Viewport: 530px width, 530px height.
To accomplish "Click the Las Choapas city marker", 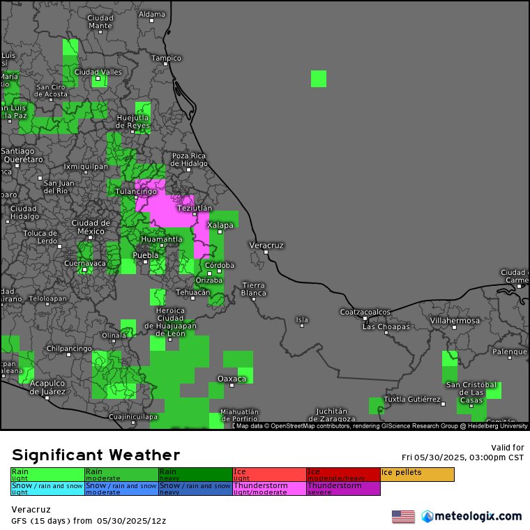I will pos(386,333).
